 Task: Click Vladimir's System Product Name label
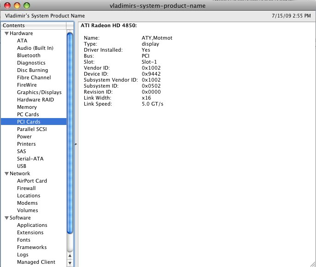45,16
